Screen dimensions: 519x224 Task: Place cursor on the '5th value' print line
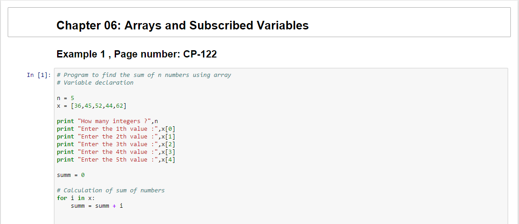pyautogui.click(x=115, y=160)
